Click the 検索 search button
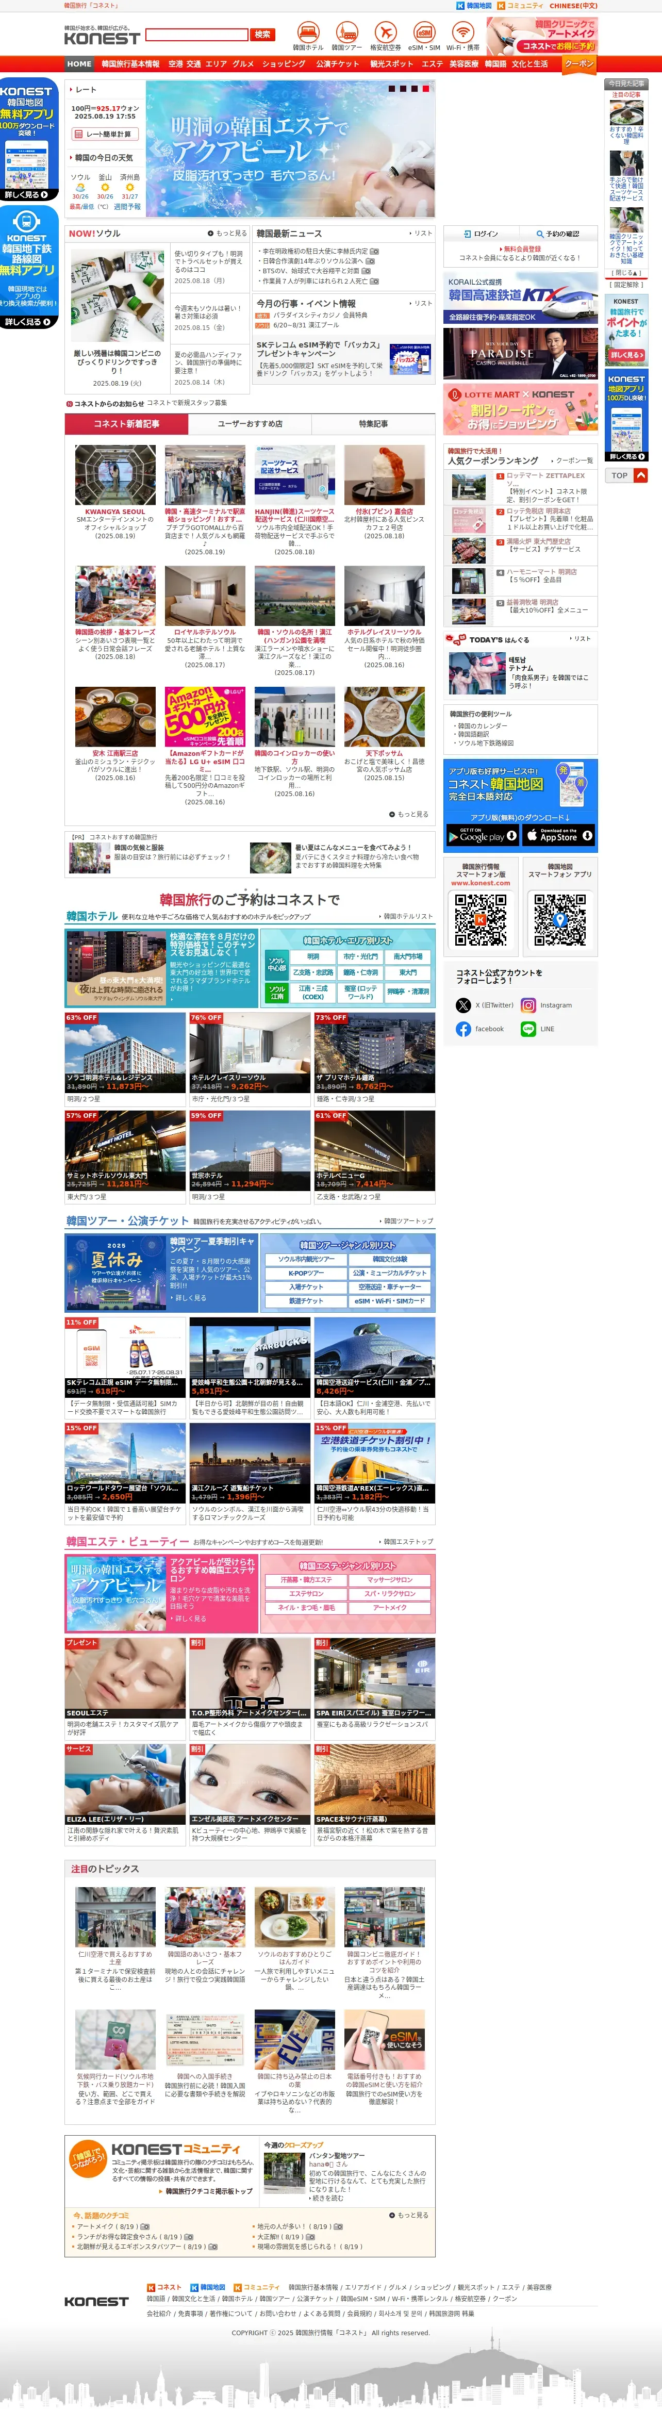 [x=262, y=35]
